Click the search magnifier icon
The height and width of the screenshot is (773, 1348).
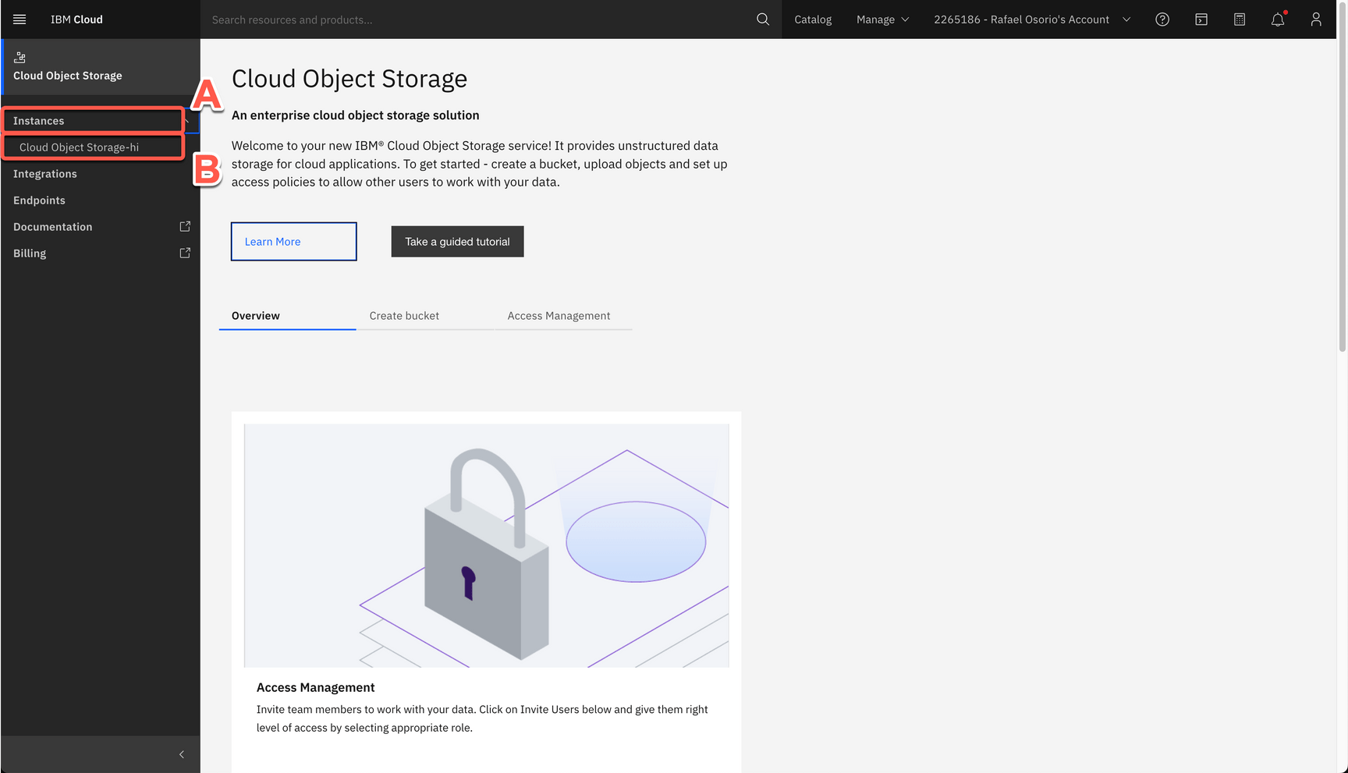click(x=762, y=20)
